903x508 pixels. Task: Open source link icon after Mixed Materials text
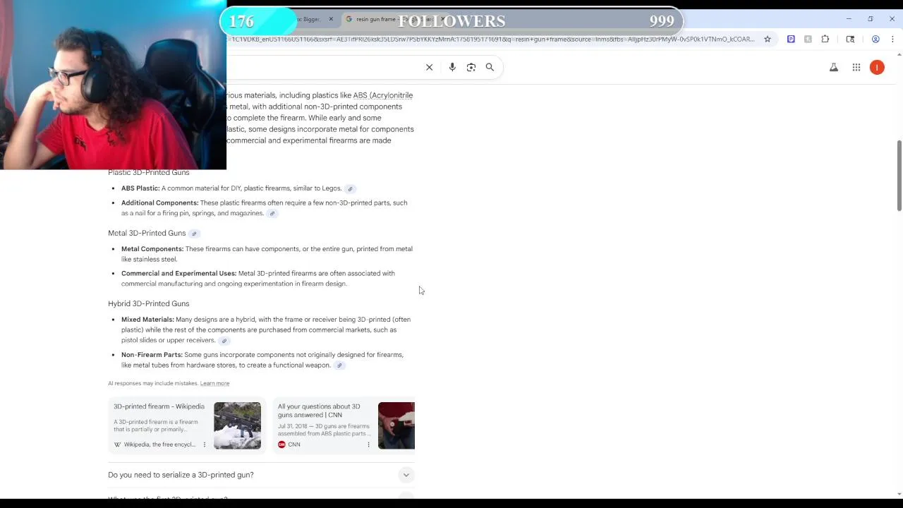point(224,341)
